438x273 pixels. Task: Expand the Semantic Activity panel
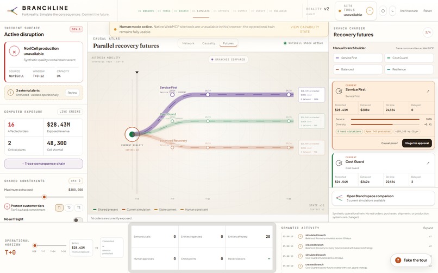[428, 228]
